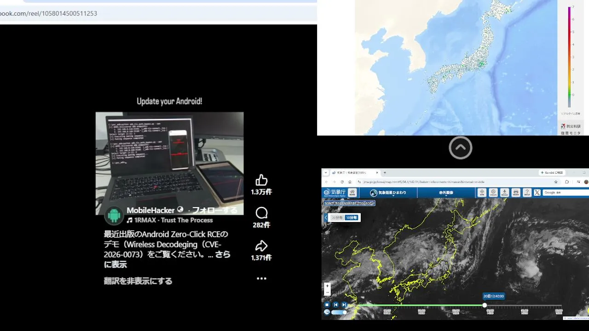
Task: Click the update icon in JMA toolbar
Action: coord(493,193)
